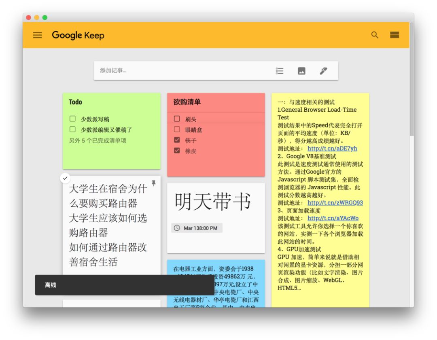Open the hamburger main menu

pyautogui.click(x=37, y=35)
